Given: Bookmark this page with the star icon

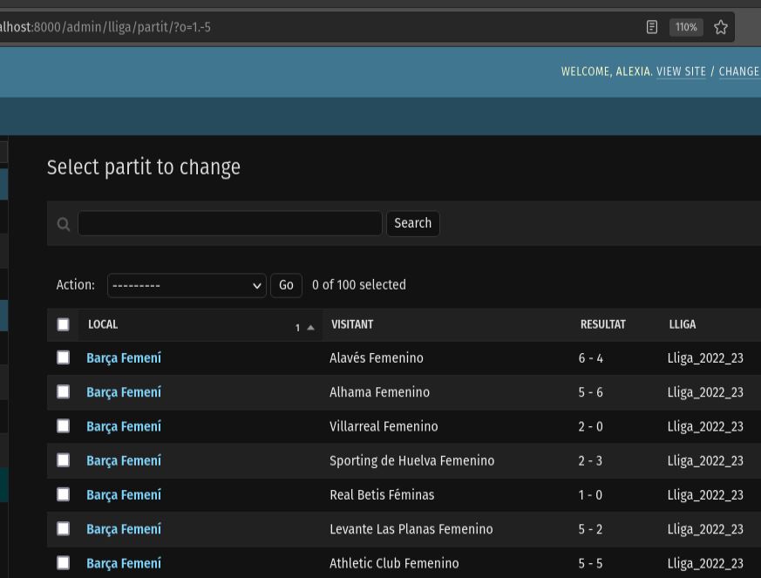Looking at the screenshot, I should [721, 27].
